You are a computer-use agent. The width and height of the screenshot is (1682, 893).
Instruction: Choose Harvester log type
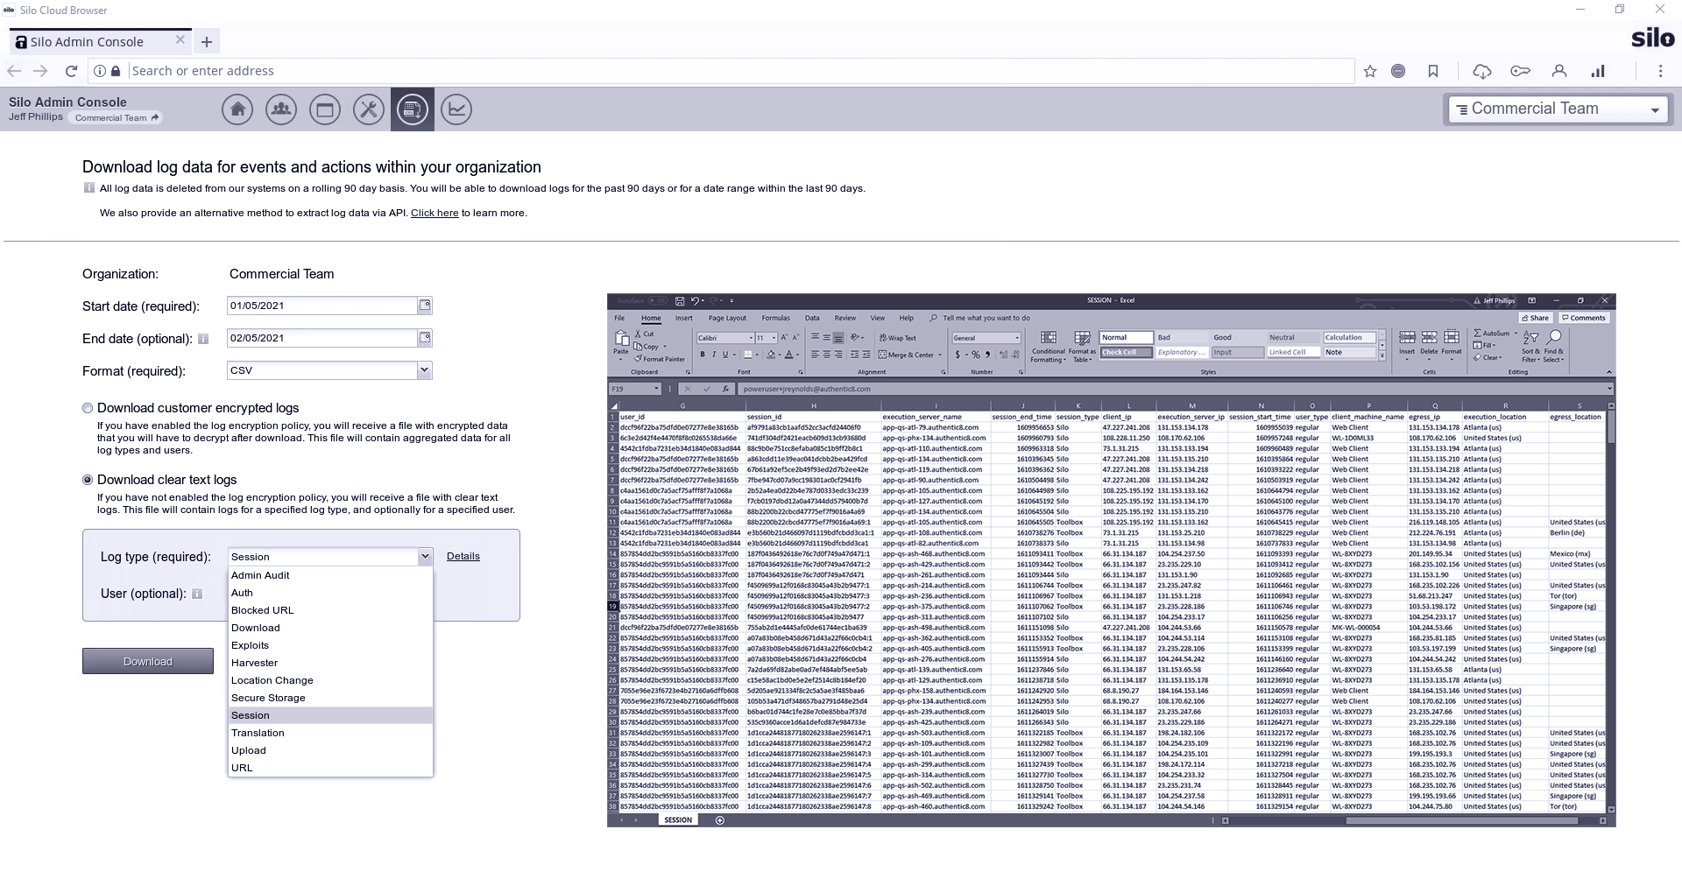click(330, 663)
